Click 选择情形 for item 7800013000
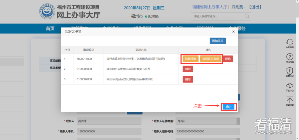Image resolution: width=299 pixels, height=140 pixels. pyautogui.click(x=191, y=59)
